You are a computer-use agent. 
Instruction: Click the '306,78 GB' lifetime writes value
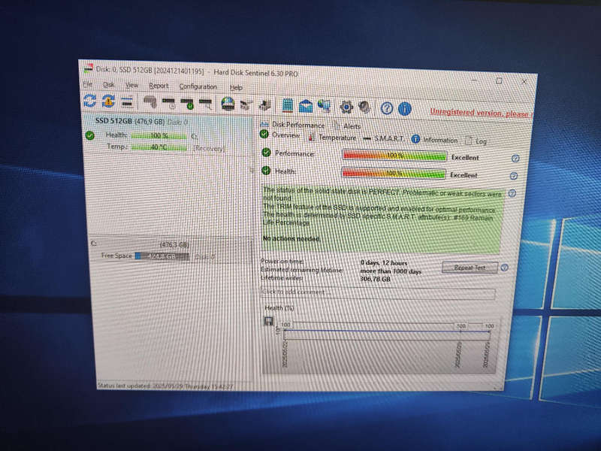tap(375, 279)
